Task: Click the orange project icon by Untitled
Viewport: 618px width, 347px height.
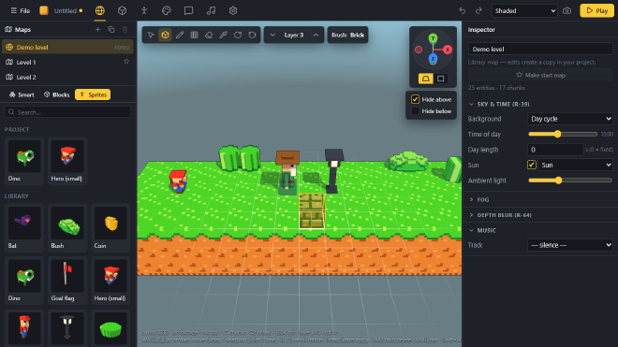Action: point(44,10)
